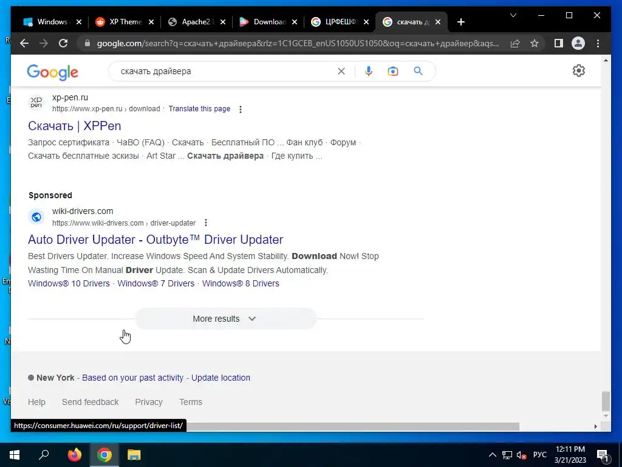Bookmark this page with the star

coord(535,43)
